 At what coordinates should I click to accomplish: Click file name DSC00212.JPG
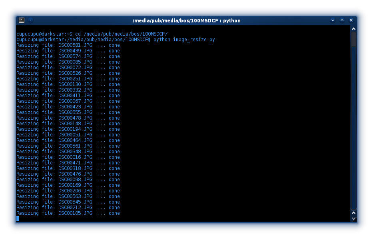[75, 208]
